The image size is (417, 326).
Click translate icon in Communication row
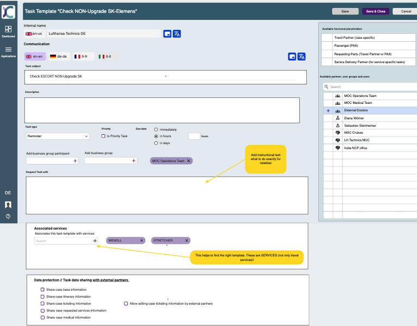(x=301, y=57)
